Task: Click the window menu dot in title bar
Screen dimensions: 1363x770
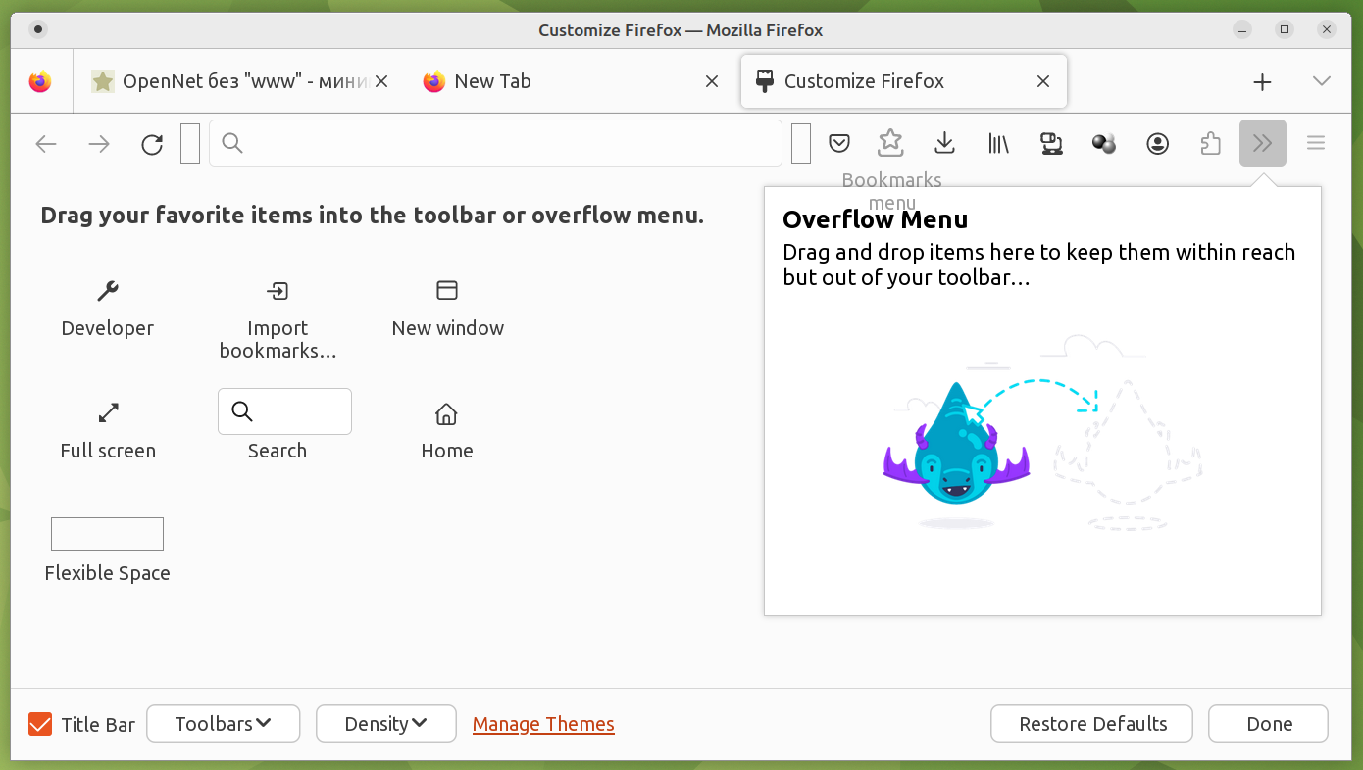Action: point(38,29)
